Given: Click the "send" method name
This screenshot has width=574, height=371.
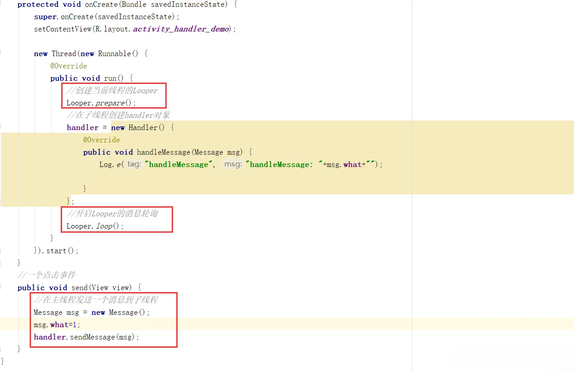Looking at the screenshot, I should pos(79,287).
